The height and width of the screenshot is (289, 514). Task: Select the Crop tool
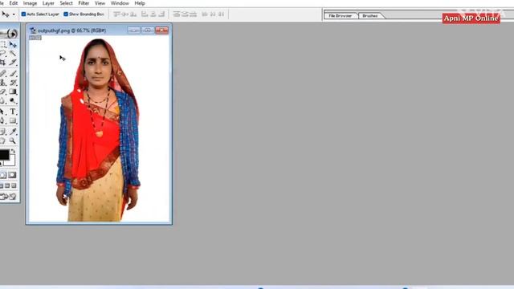point(3,63)
